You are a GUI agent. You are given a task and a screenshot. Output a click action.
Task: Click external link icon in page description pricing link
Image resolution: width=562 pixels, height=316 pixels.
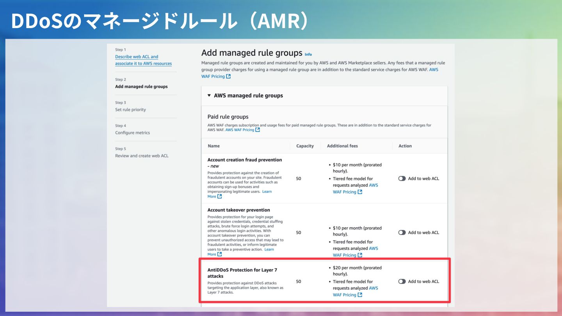pos(228,76)
